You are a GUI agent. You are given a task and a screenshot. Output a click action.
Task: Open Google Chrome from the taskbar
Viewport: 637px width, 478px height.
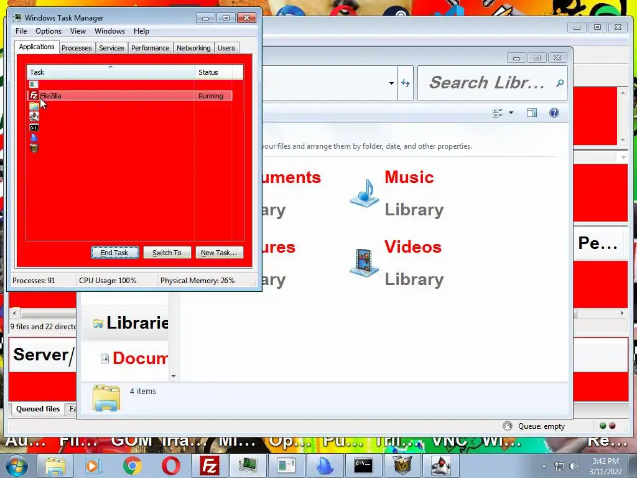[132, 466]
